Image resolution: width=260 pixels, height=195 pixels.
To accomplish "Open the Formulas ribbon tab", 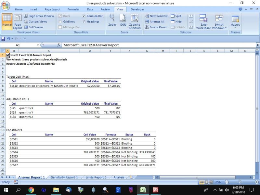I will pos(73,9).
